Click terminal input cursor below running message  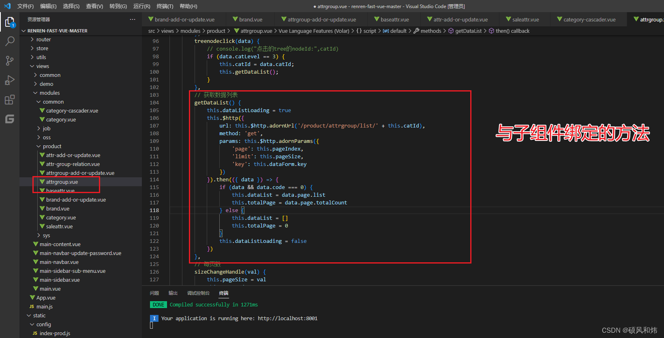151,325
